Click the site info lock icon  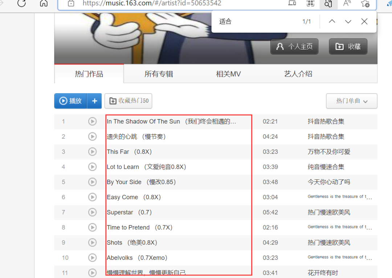point(71,4)
